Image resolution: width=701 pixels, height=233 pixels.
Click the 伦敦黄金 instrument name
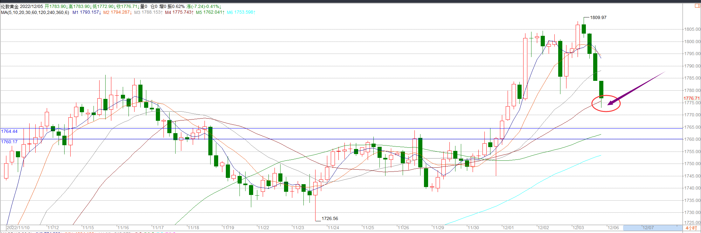tap(10, 6)
